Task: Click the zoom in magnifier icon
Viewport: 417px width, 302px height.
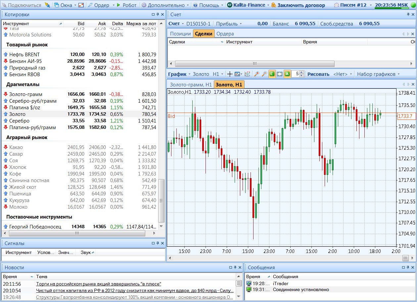Action: pyautogui.click(x=256, y=74)
